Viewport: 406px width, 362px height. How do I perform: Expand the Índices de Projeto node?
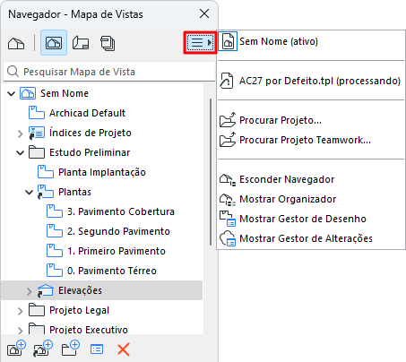point(20,134)
